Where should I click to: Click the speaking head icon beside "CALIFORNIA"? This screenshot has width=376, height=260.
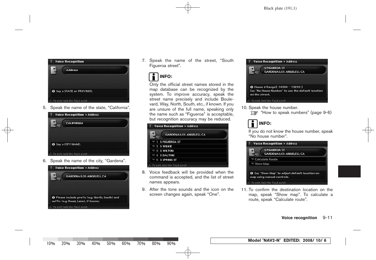pyautogui.click(x=56, y=124)
